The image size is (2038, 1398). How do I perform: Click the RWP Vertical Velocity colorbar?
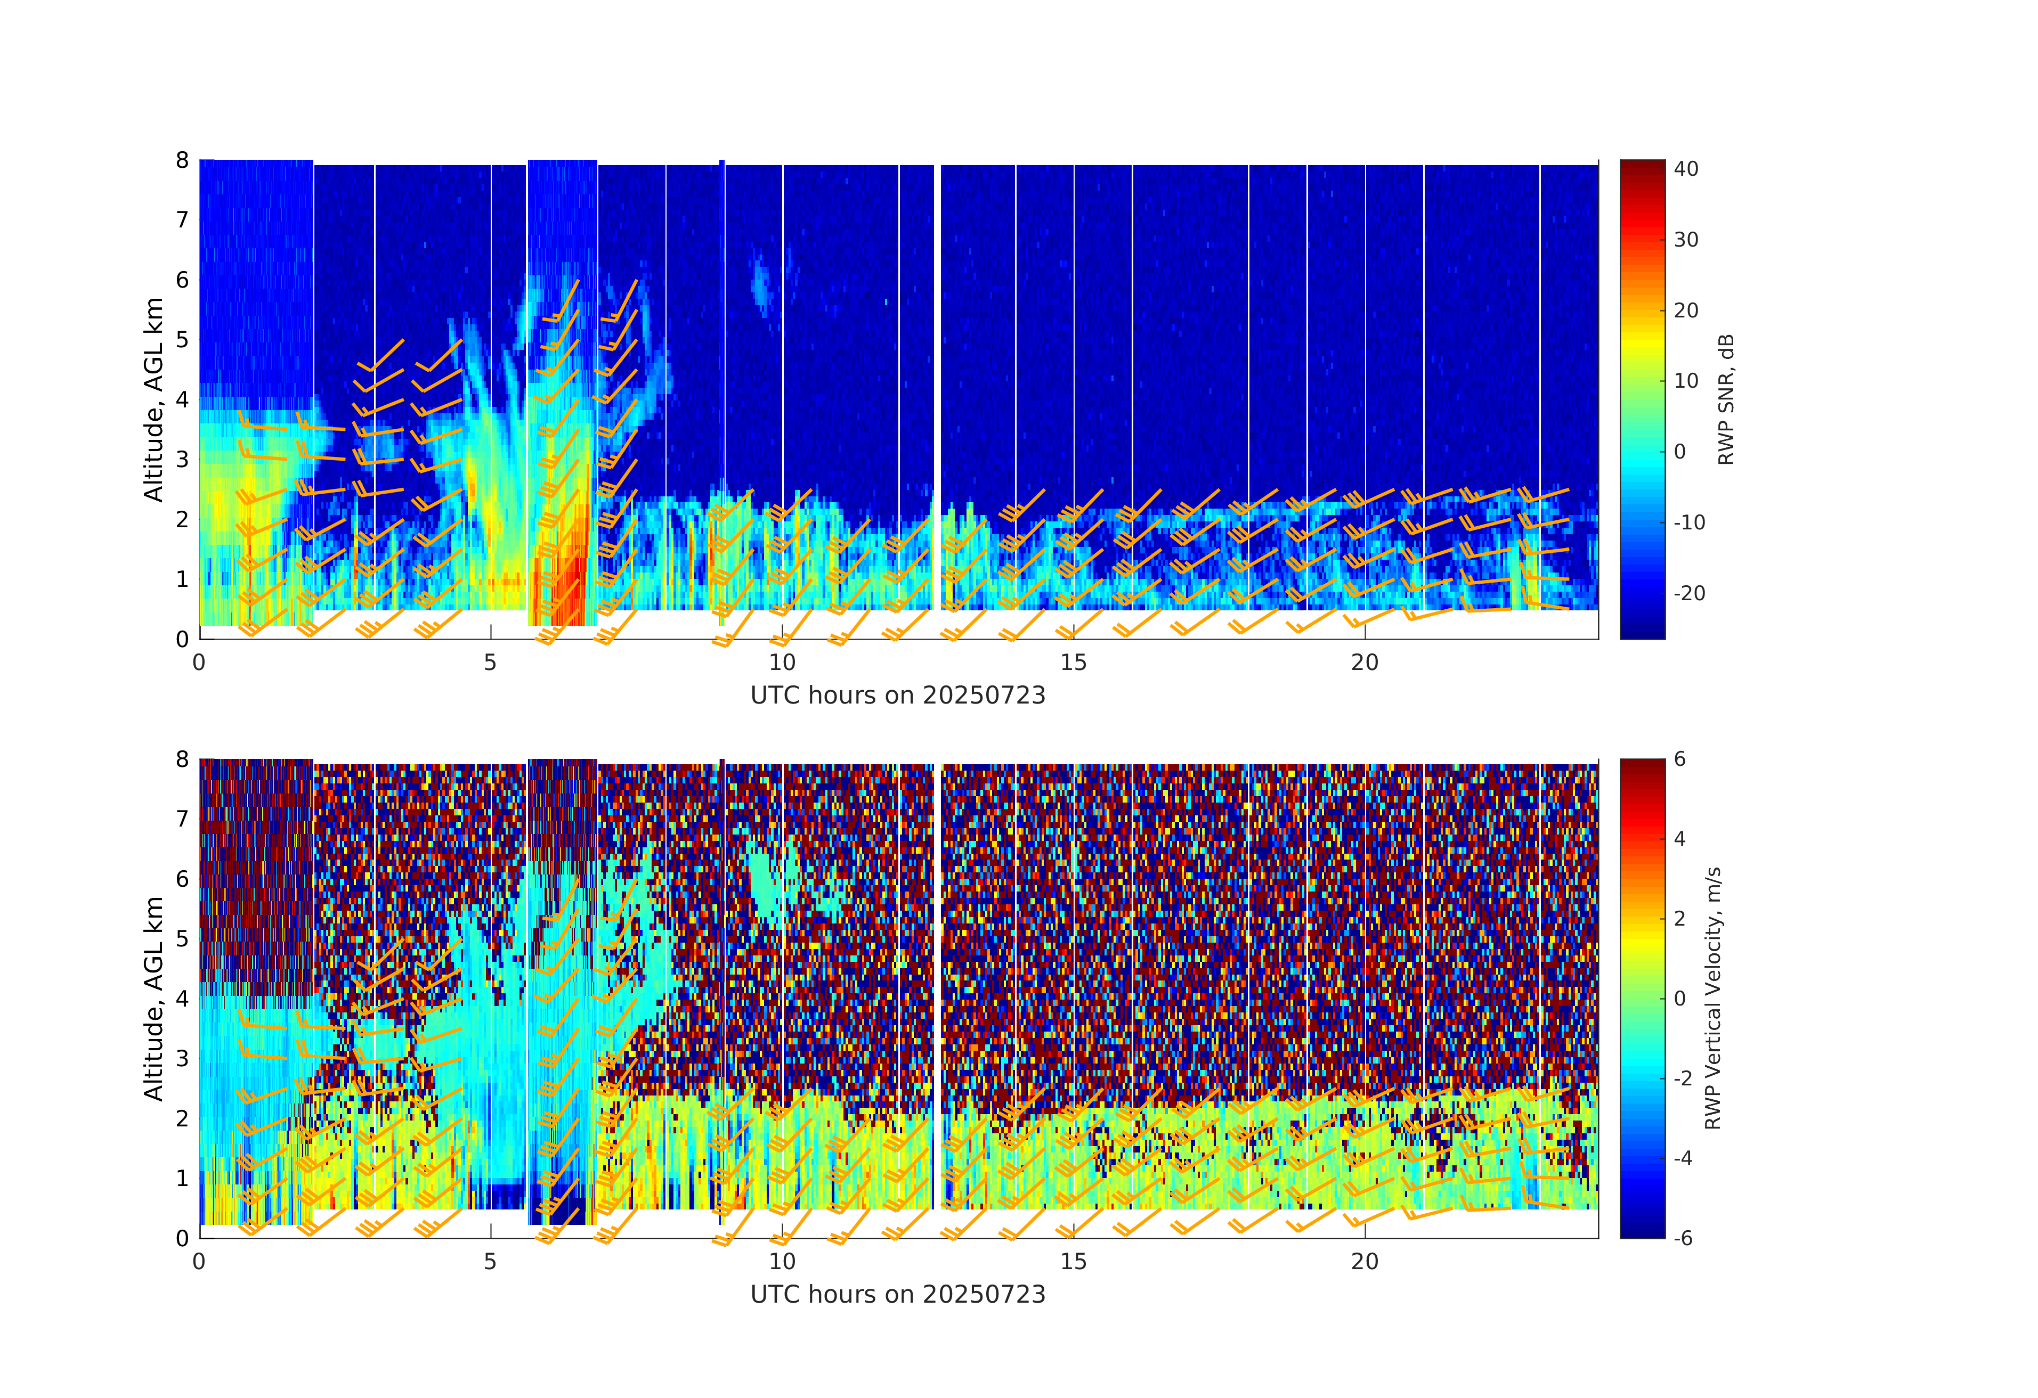click(1642, 998)
